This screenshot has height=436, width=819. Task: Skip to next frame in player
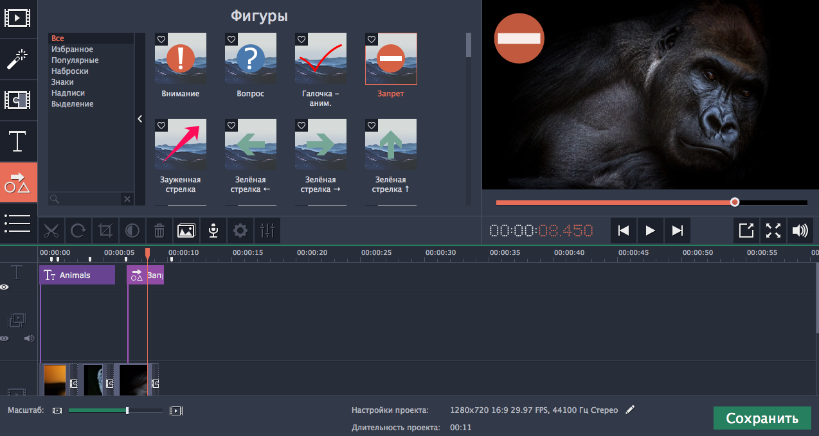pos(677,231)
